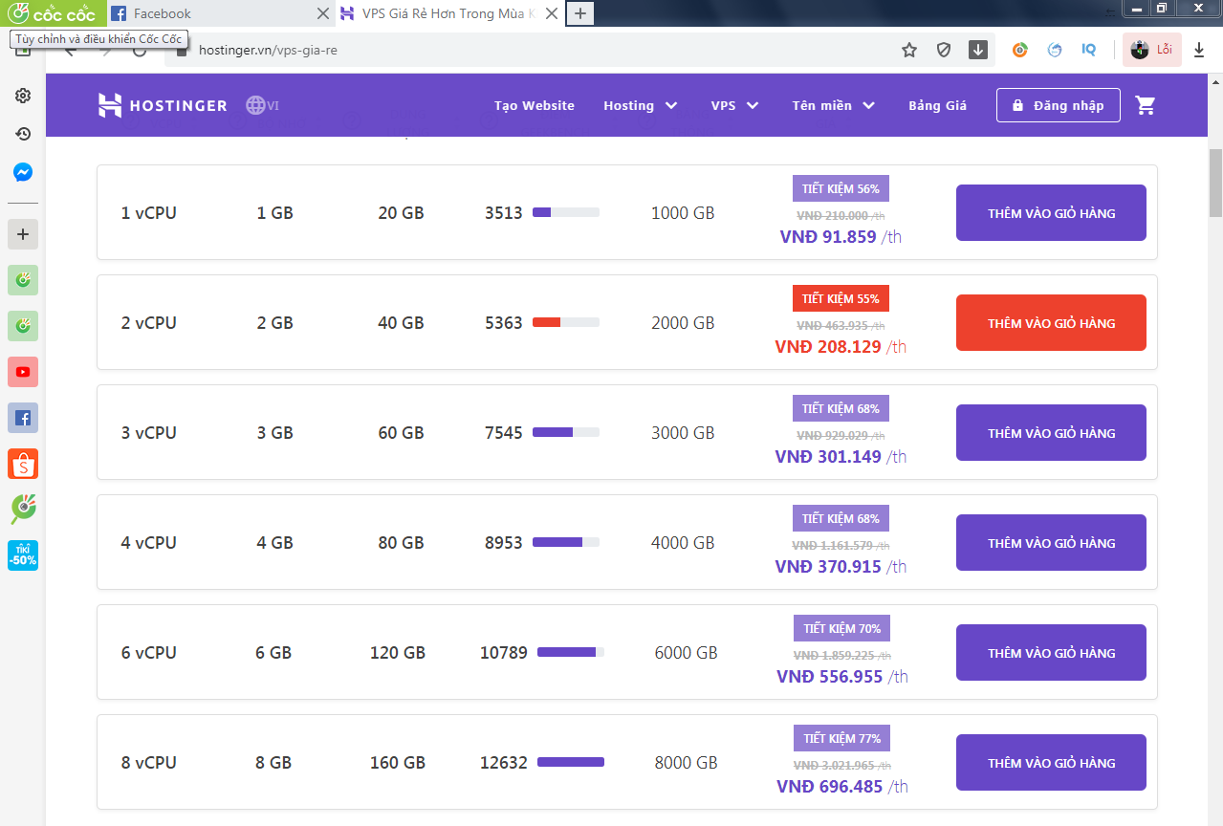Open the VI language globe selector

(262, 105)
